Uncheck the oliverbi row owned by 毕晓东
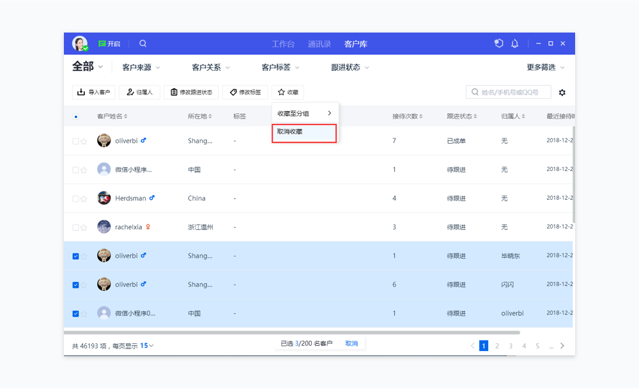Viewport: 639px width, 388px height. point(75,256)
